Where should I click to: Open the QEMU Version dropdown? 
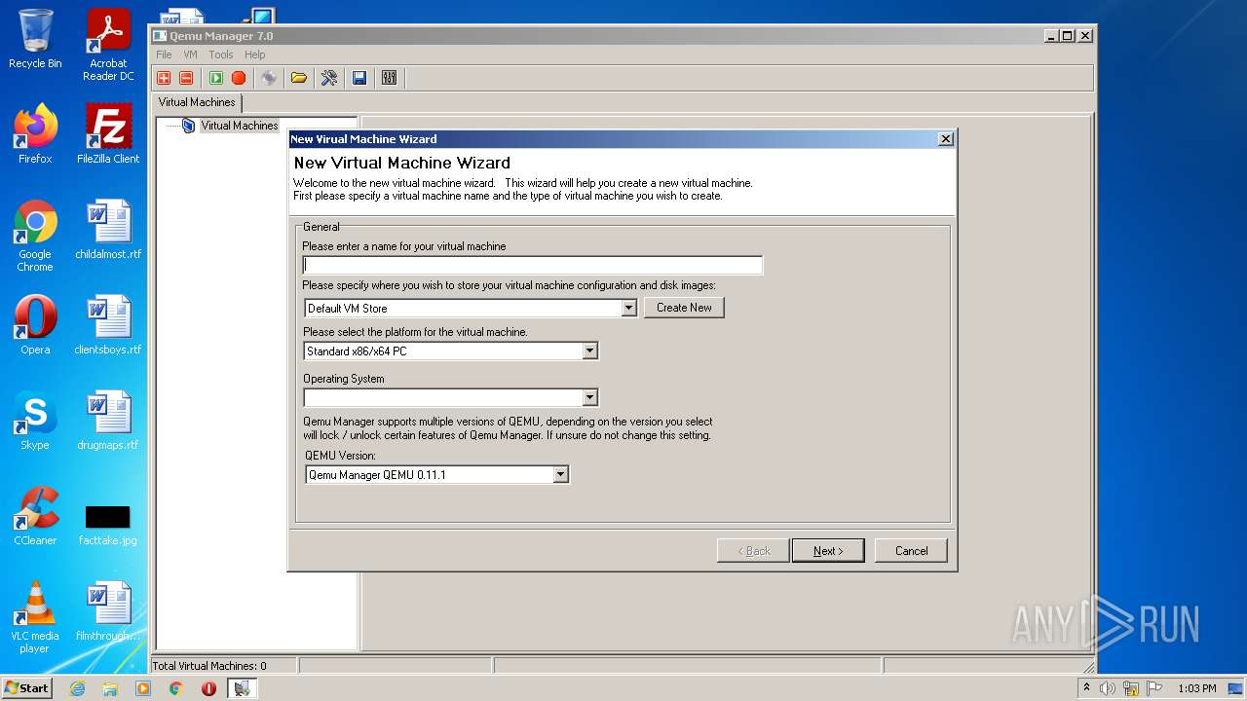(x=560, y=475)
